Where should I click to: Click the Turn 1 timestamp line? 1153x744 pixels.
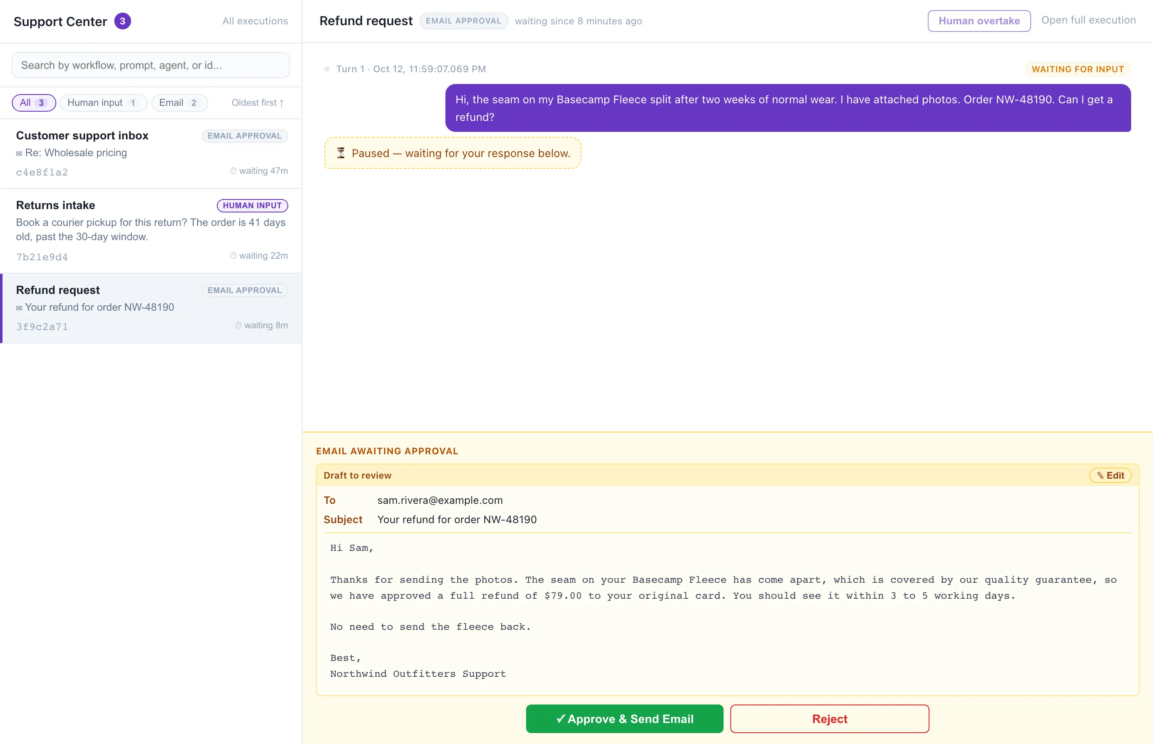(411, 70)
